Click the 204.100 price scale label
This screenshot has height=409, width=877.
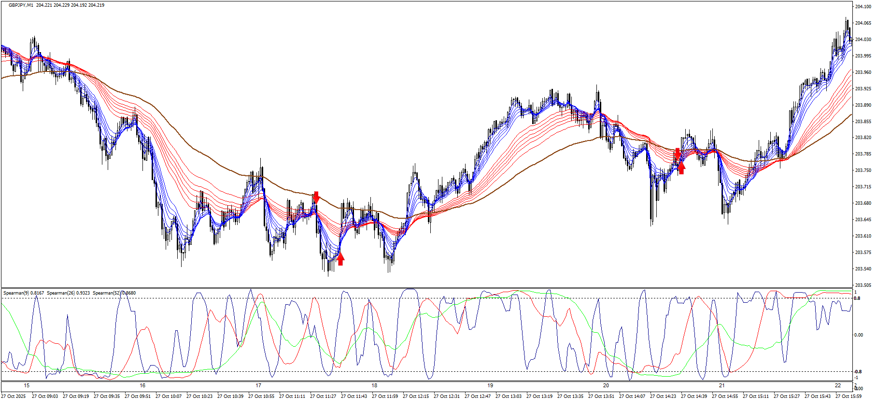863,7
